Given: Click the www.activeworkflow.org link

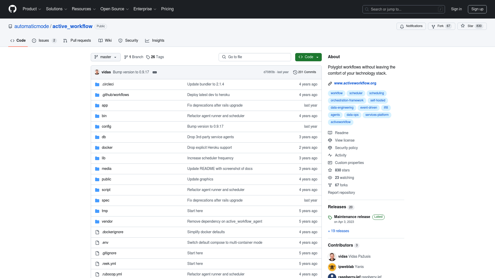Looking at the screenshot, I should coord(355,83).
